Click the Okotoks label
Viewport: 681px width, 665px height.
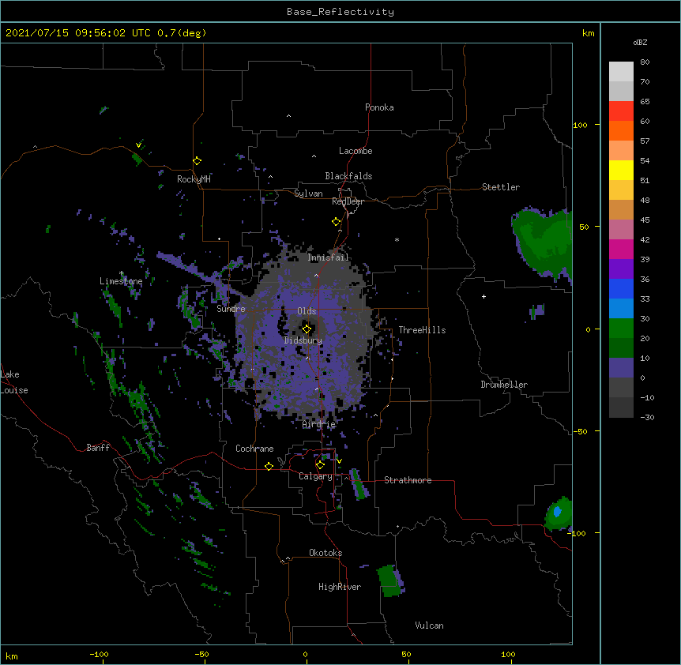(x=325, y=553)
